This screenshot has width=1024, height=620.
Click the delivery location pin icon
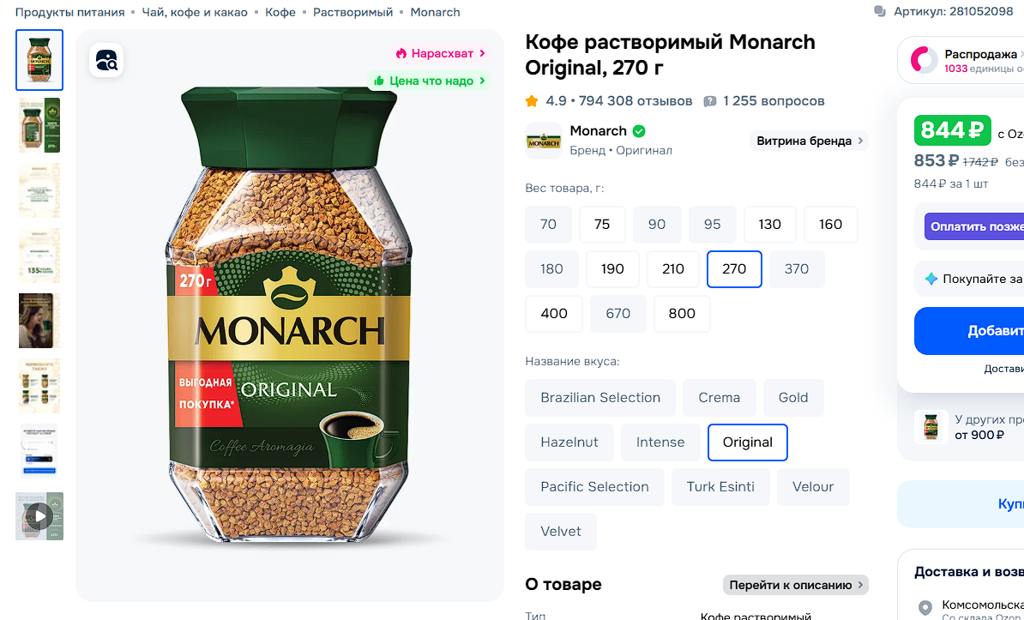(x=925, y=608)
